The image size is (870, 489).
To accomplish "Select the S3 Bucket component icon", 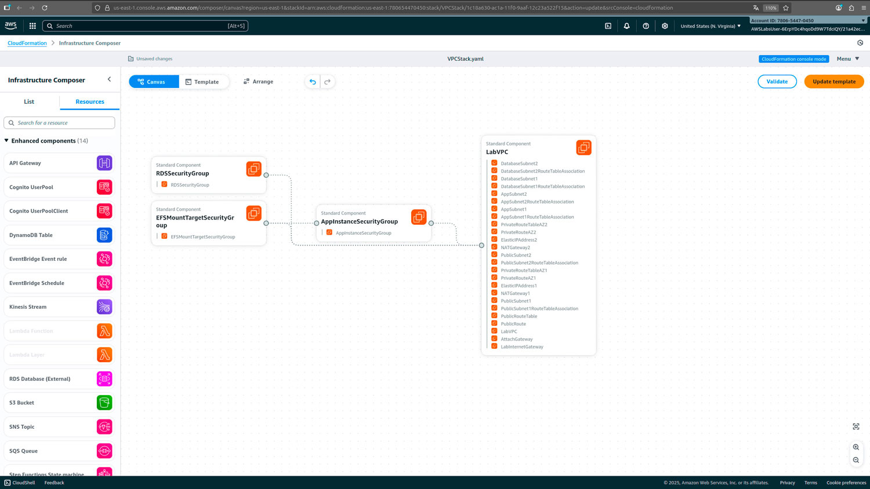I will [104, 403].
